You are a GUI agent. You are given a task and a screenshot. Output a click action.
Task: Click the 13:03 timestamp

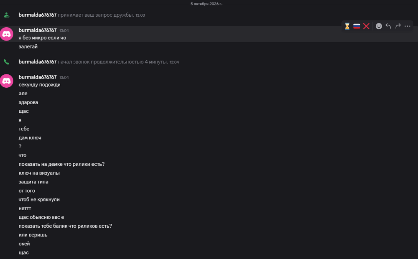(140, 15)
